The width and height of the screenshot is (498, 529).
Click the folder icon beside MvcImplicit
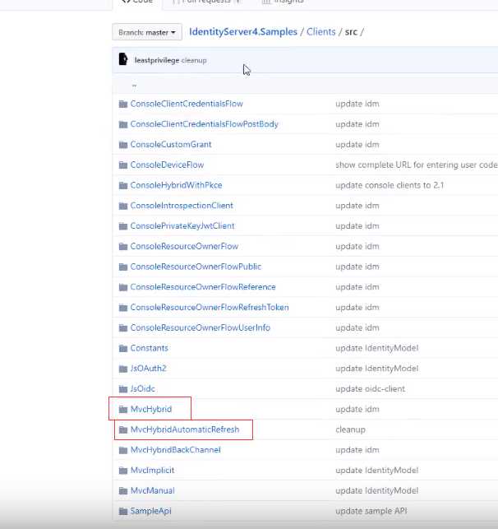[123, 471]
